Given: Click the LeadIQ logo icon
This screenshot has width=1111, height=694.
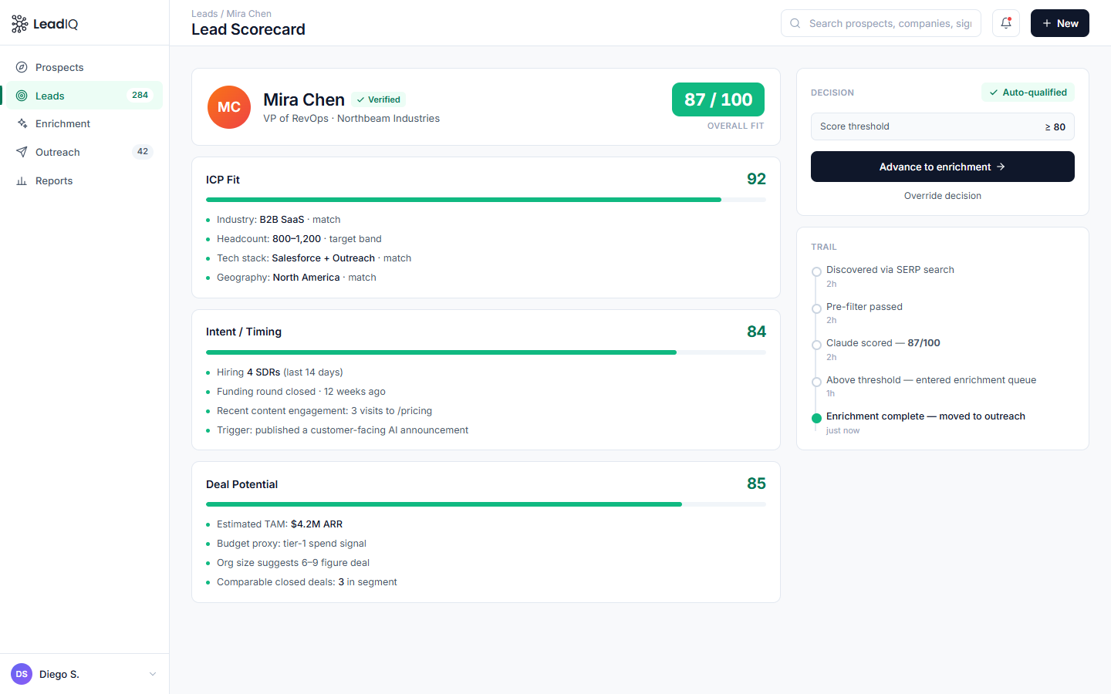Looking at the screenshot, I should (x=19, y=24).
